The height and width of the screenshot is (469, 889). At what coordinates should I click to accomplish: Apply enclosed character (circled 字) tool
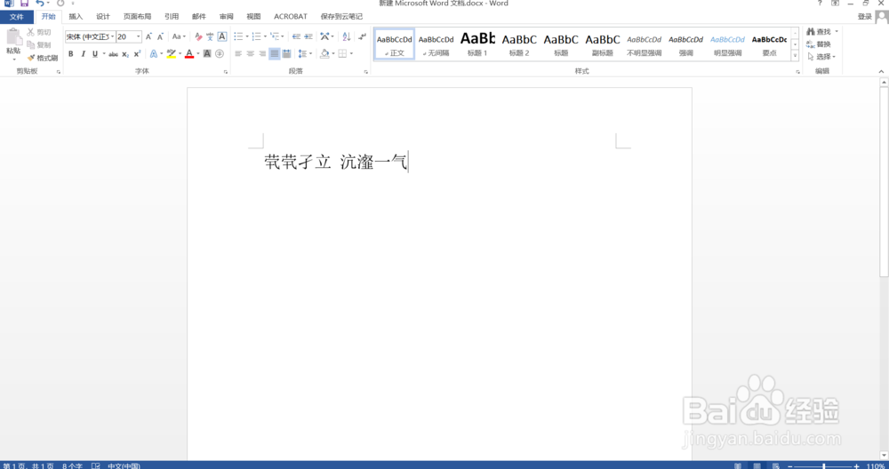pos(220,54)
